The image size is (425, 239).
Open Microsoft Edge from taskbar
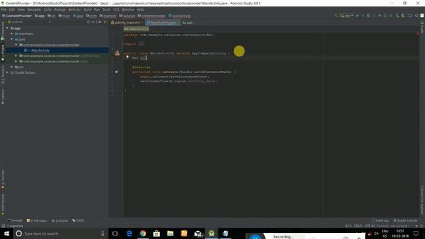point(129,234)
